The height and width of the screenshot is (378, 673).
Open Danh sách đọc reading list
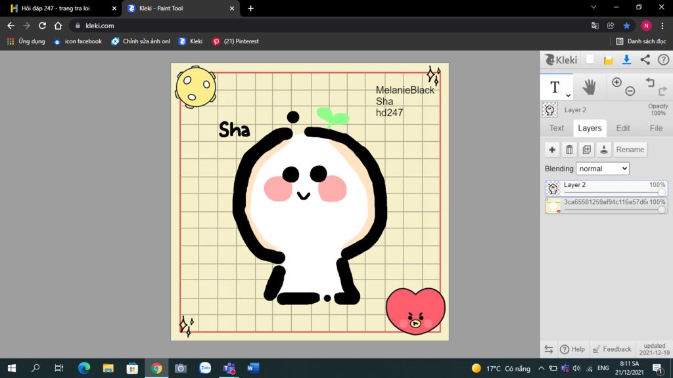[x=641, y=41]
